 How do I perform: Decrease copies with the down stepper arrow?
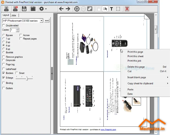(x=17, y=31)
